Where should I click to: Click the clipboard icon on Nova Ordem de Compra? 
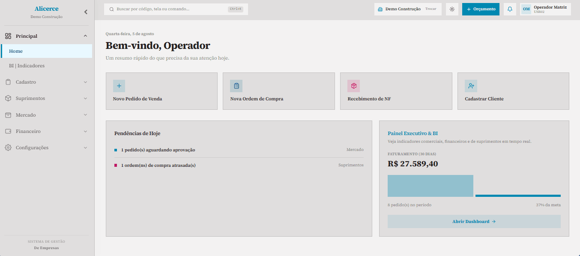(x=236, y=86)
